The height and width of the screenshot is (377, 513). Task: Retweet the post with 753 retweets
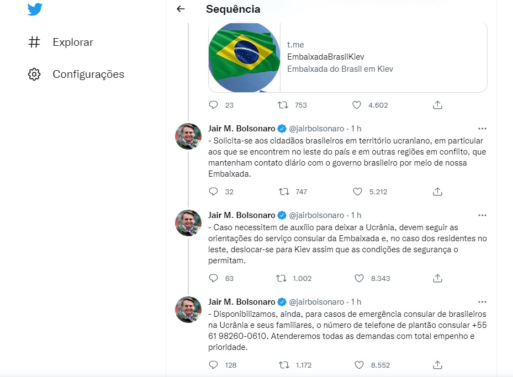click(282, 105)
